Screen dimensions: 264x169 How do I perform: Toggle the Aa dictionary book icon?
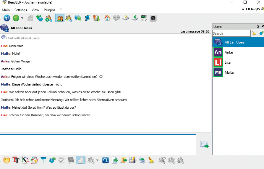click(71, 160)
